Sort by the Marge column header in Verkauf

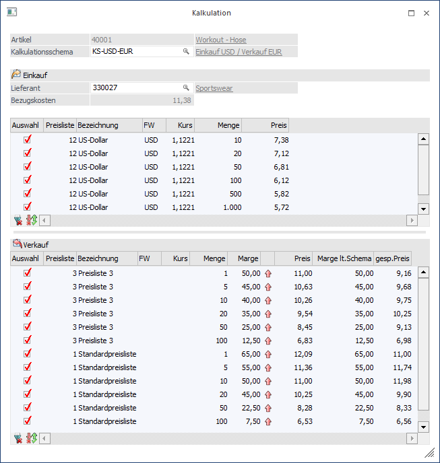click(243, 258)
